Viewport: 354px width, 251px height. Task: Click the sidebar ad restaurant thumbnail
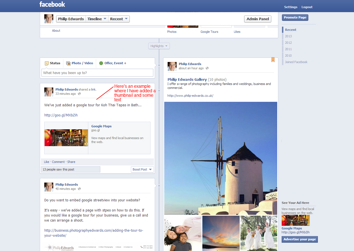[296, 220]
